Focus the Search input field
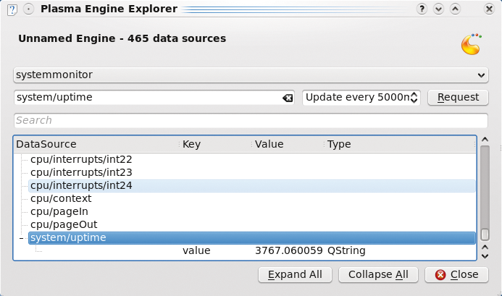Screen dimensions: 502x296 point(251,120)
